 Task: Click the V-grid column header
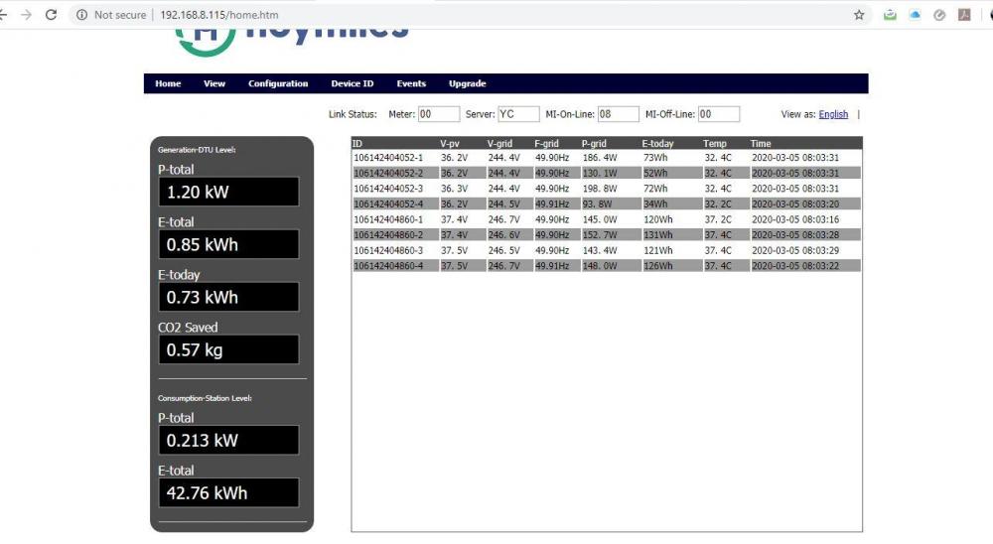(x=499, y=144)
